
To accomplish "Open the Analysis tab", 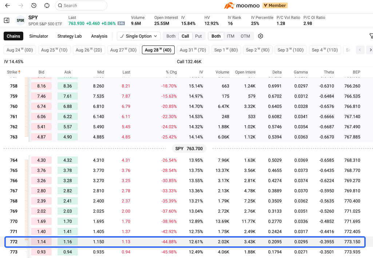I will 99,36.
